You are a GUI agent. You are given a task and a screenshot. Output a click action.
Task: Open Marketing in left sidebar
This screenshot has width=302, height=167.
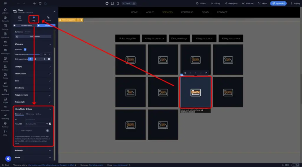pos(5,117)
